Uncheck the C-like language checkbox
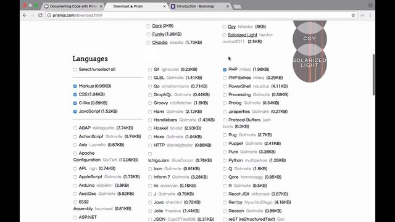Image resolution: width=395 pixels, height=222 pixels. click(x=75, y=103)
